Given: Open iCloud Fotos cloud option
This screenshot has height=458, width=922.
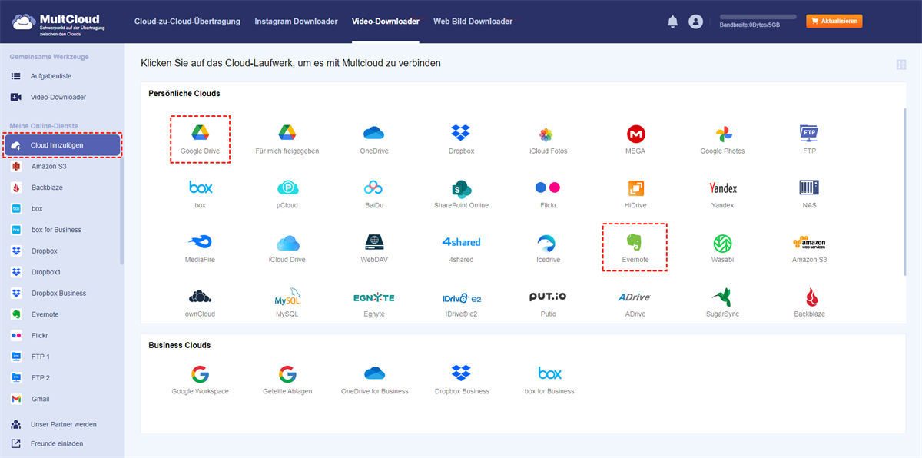Looking at the screenshot, I should point(548,134).
